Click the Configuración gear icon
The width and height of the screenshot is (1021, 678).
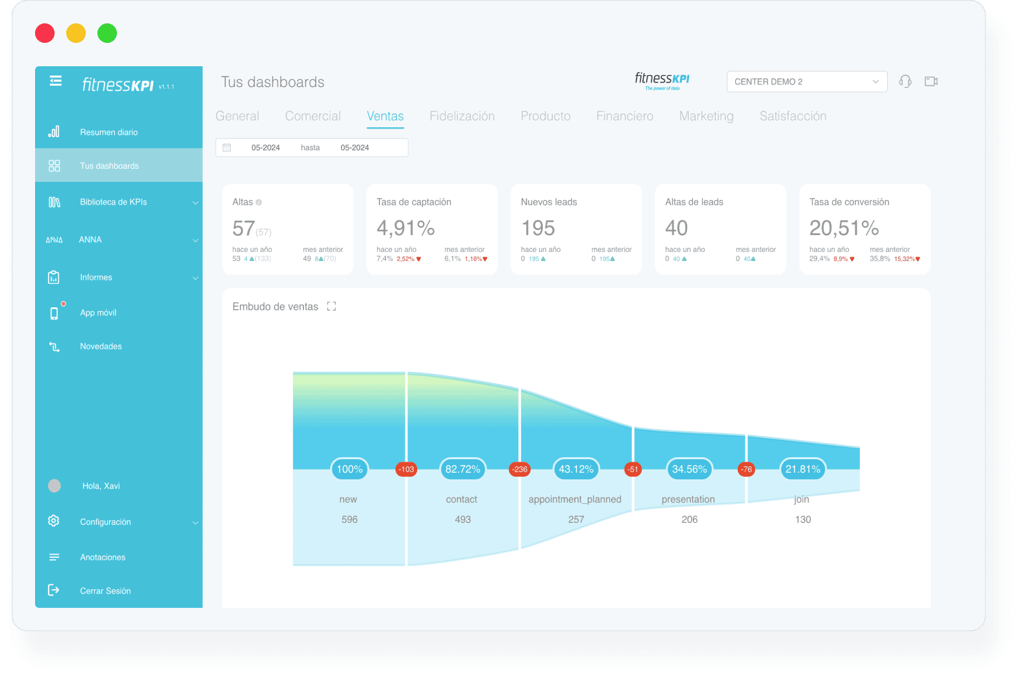pyautogui.click(x=54, y=521)
